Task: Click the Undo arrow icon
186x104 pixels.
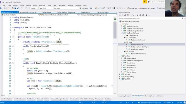Action: coord(22,8)
